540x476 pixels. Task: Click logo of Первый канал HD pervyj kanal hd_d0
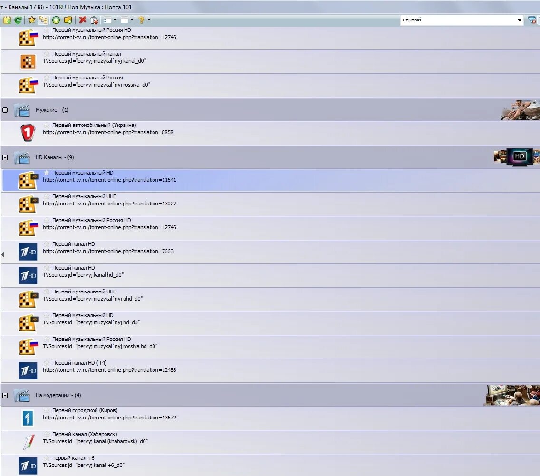[28, 275]
